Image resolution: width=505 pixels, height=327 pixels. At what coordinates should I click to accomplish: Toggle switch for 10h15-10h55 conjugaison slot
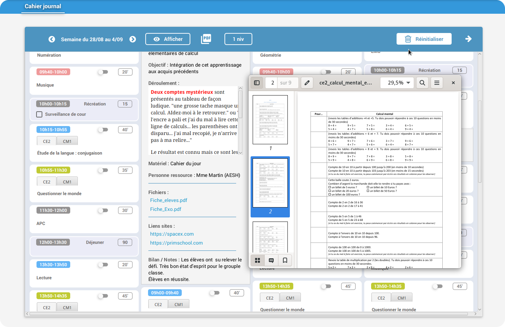point(103,129)
